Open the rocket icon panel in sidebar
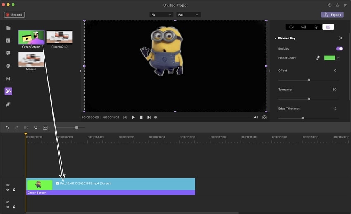This screenshot has width=351, height=214. pos(8,104)
